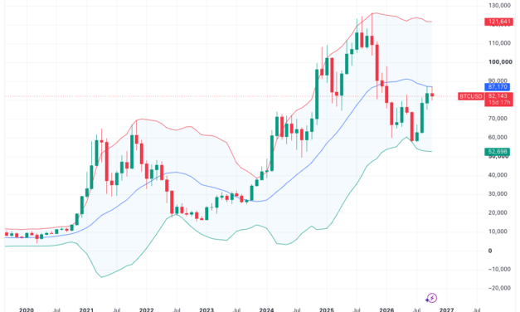The image size is (520, 312).
Task: Click the 2024 time axis label
Action: click(x=266, y=310)
